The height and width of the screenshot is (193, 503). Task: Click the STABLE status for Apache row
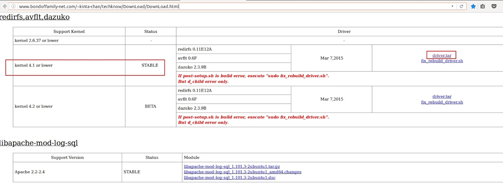pos(132,172)
